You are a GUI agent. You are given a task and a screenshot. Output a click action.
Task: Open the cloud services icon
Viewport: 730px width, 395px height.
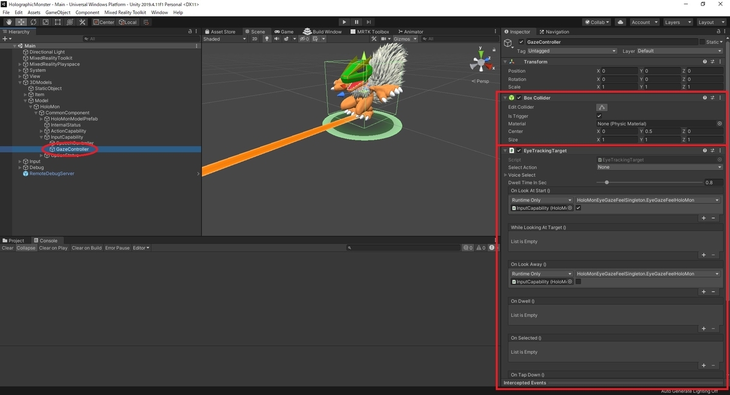click(620, 22)
